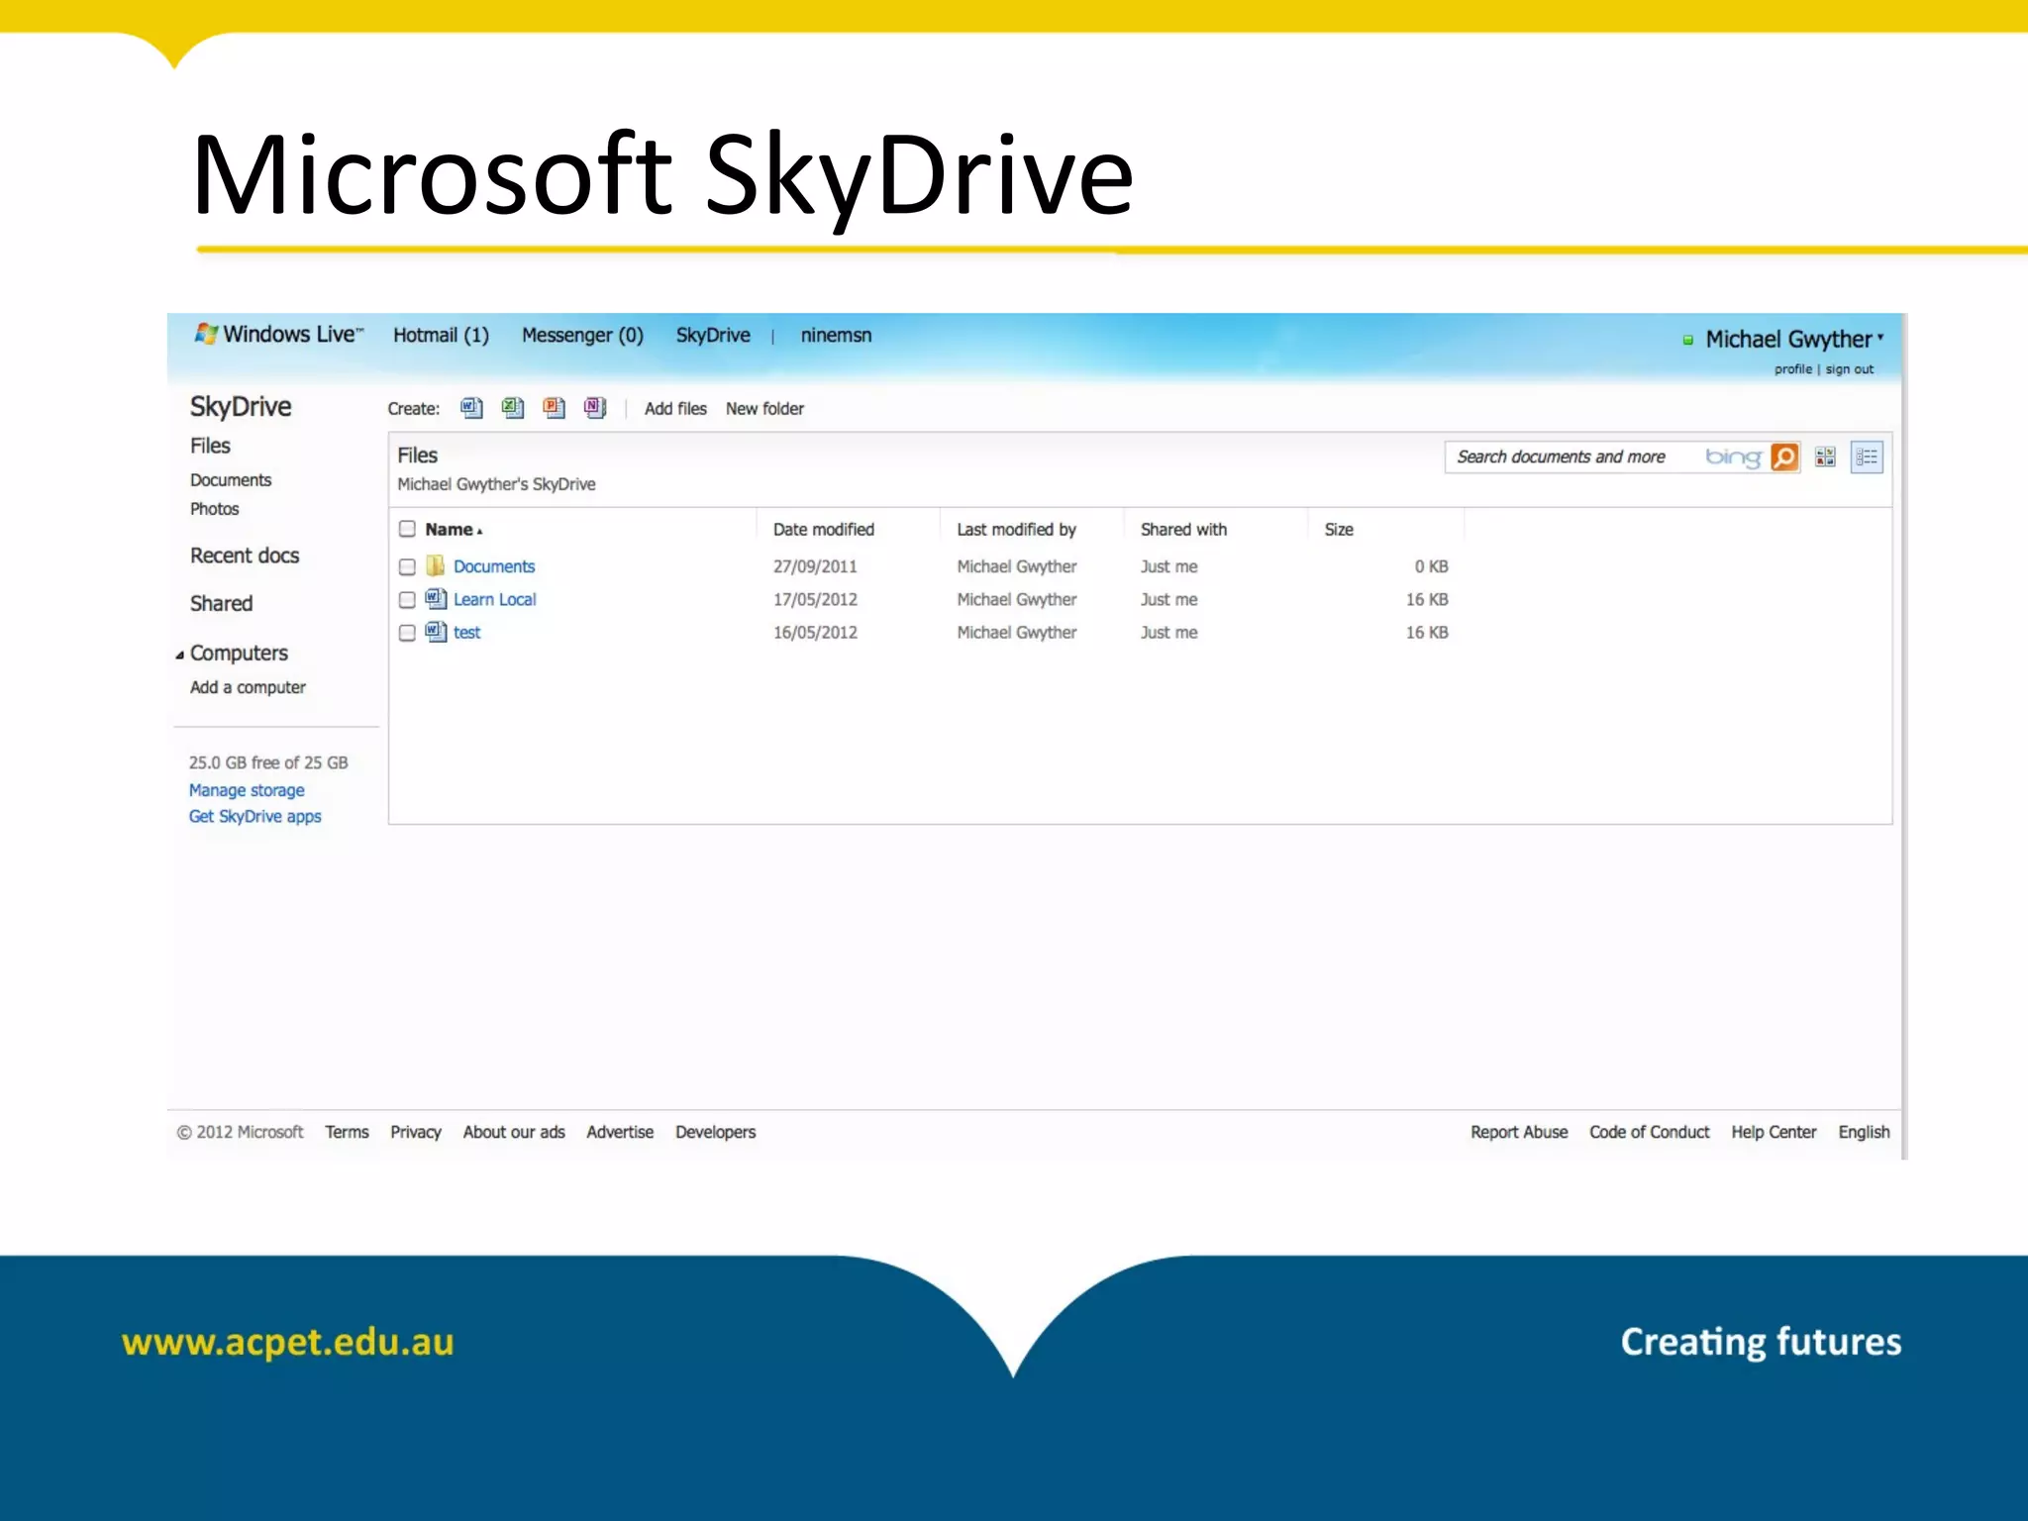This screenshot has width=2028, height=1521.
Task: Check the Documents folder checkbox
Action: [407, 566]
